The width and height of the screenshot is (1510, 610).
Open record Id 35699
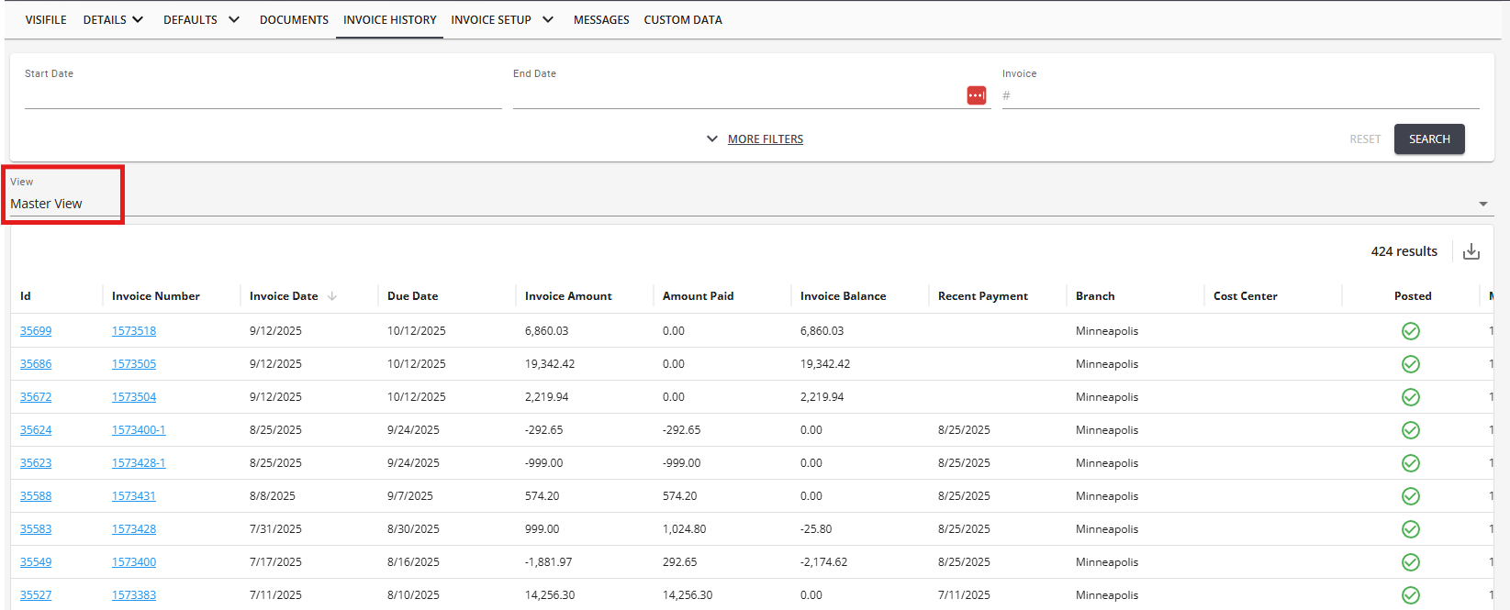point(36,331)
